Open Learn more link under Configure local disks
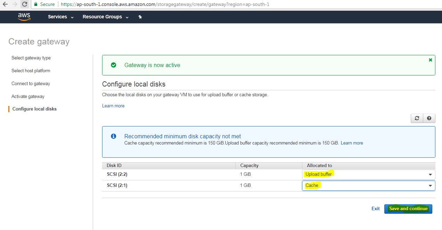Viewport: 442px width, 230px height. pos(113,106)
